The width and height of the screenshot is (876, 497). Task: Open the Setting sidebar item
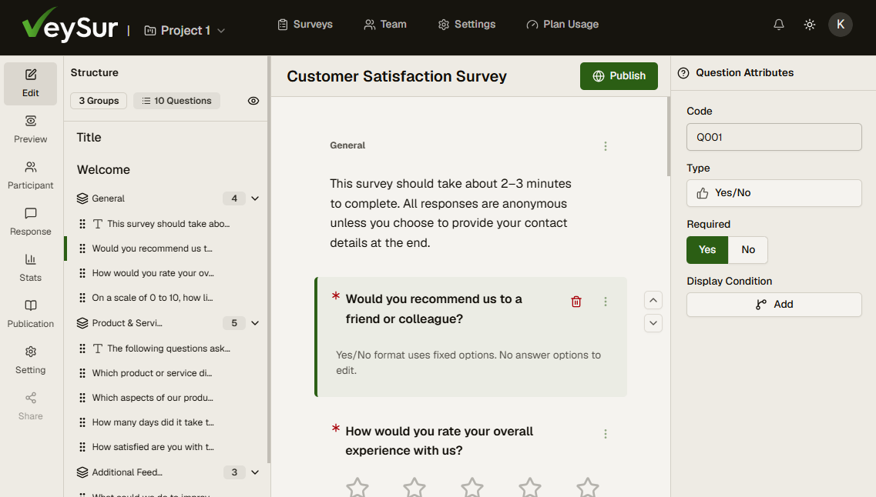coord(30,361)
